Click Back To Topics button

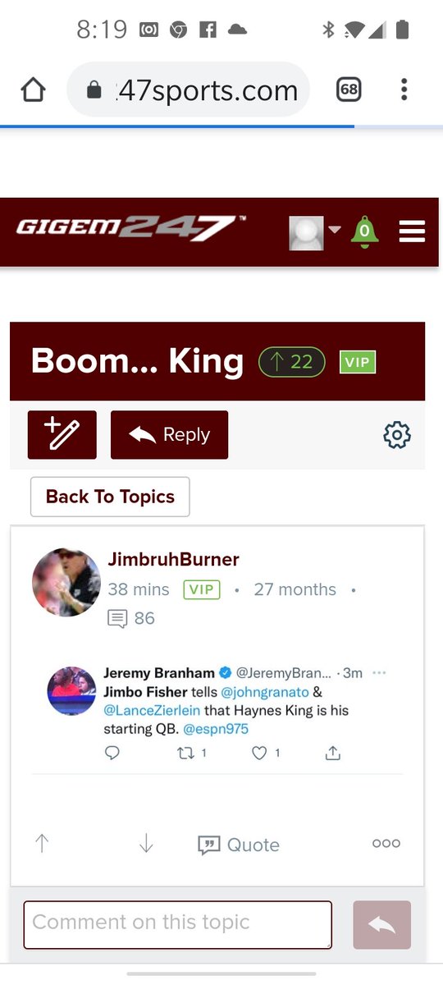point(110,497)
